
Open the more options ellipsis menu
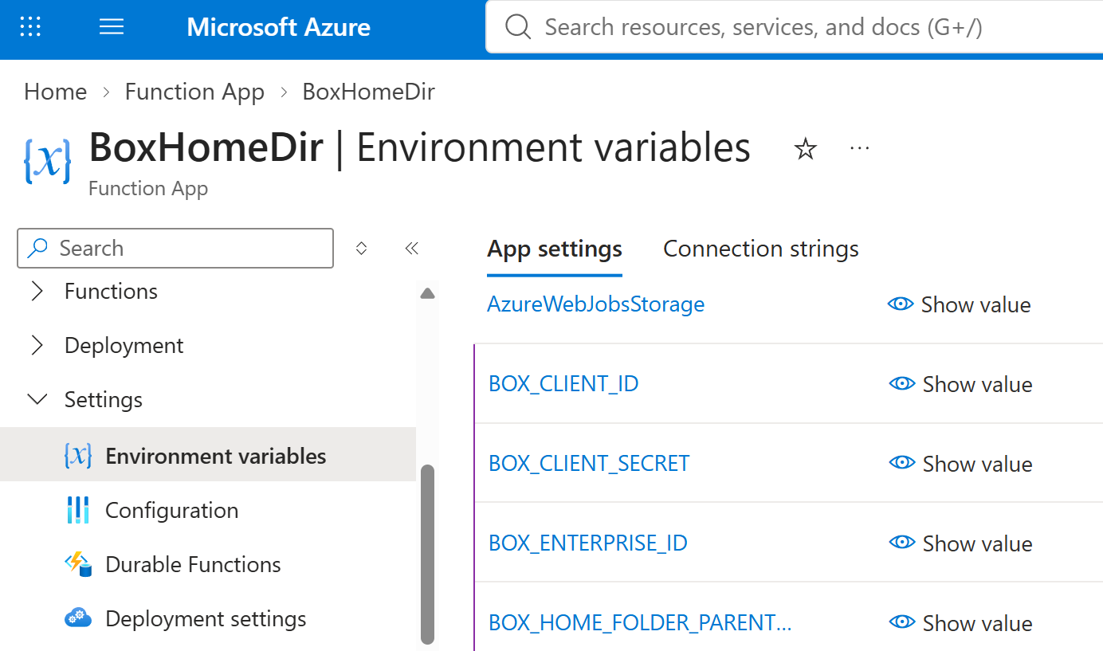point(859,148)
